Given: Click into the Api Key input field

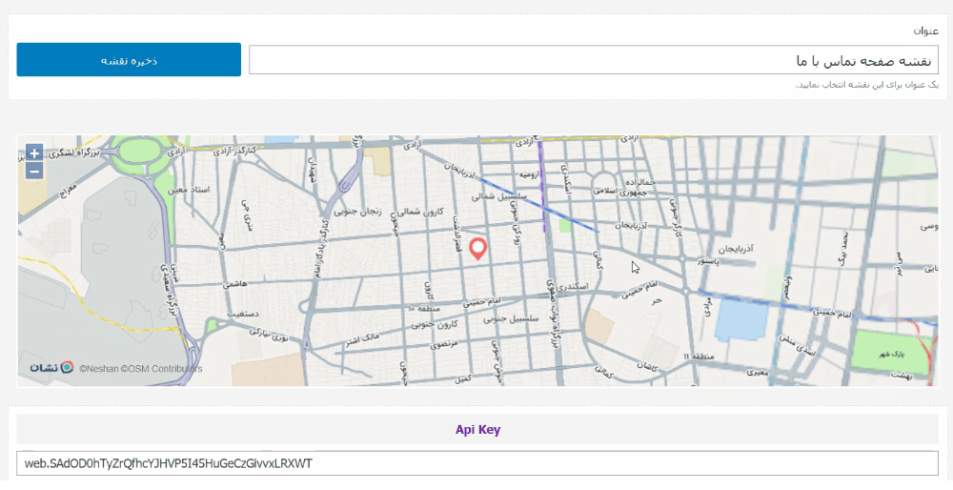Looking at the screenshot, I should point(477,463).
